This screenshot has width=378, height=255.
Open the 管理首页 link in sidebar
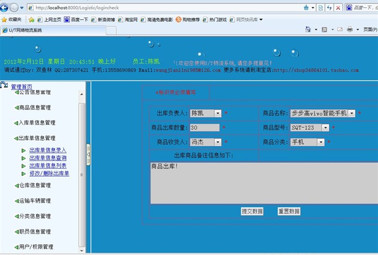21,87
